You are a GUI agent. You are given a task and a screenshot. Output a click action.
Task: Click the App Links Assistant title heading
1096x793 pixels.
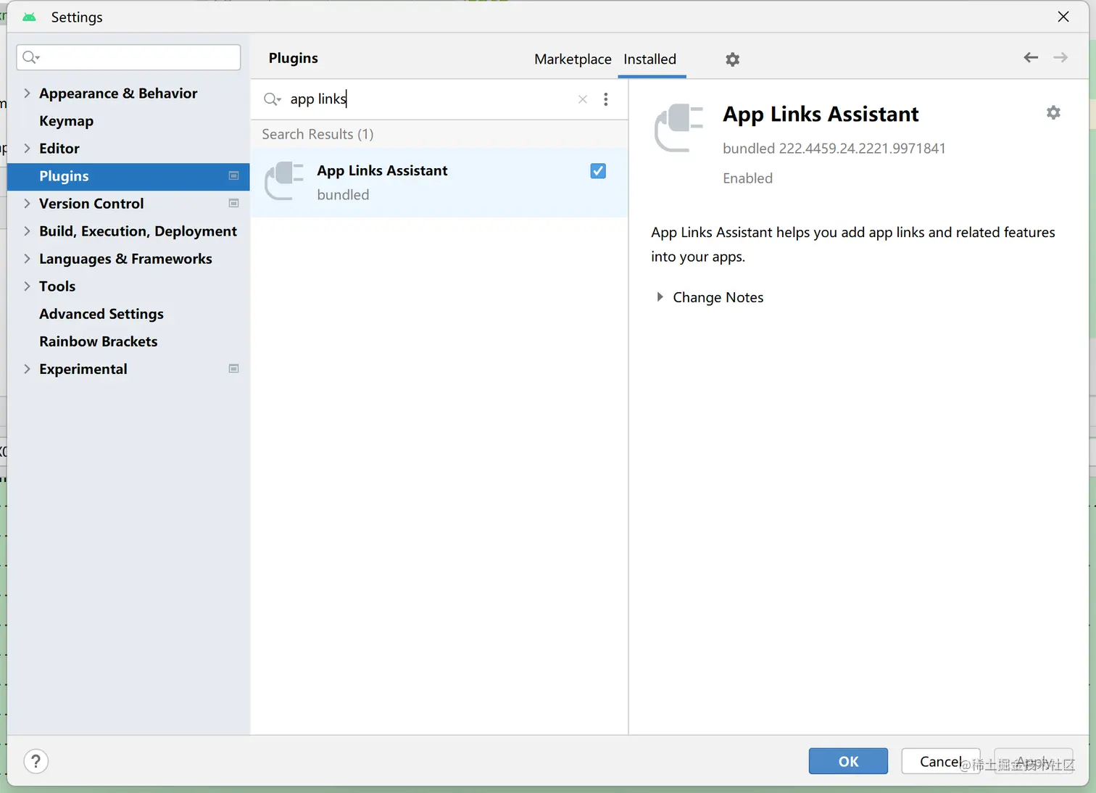(821, 115)
